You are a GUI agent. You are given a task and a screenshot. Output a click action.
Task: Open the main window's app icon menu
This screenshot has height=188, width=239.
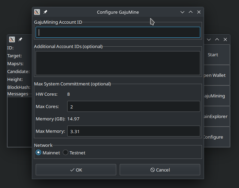point(12,39)
